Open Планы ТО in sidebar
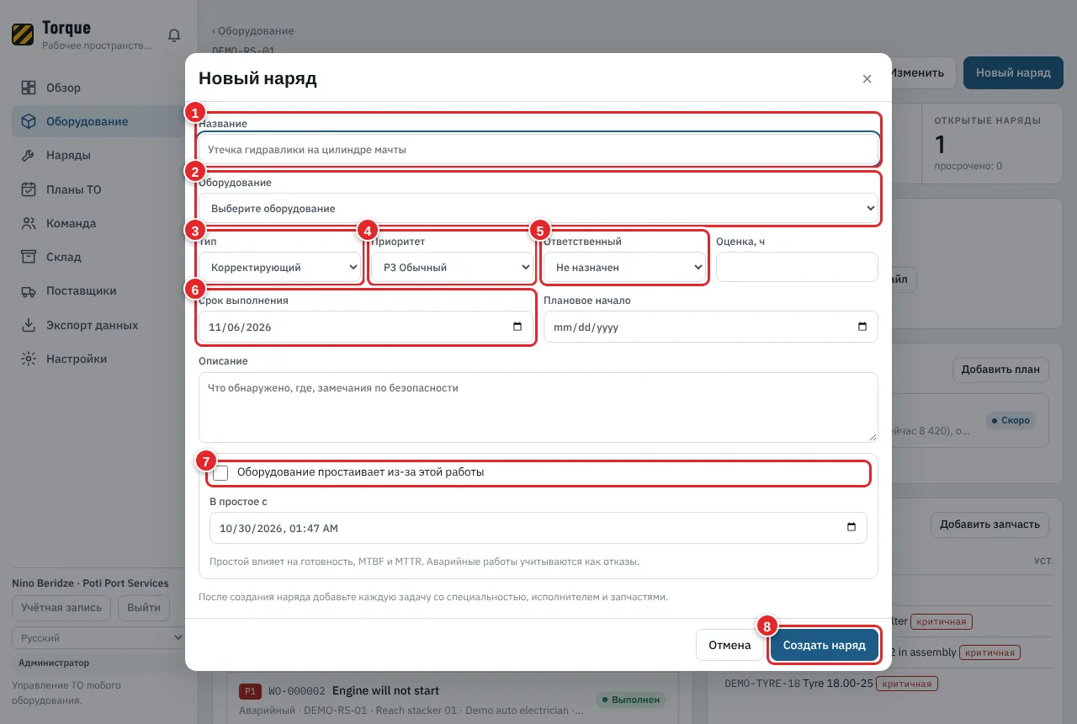Image resolution: width=1077 pixels, height=724 pixels. [x=98, y=189]
